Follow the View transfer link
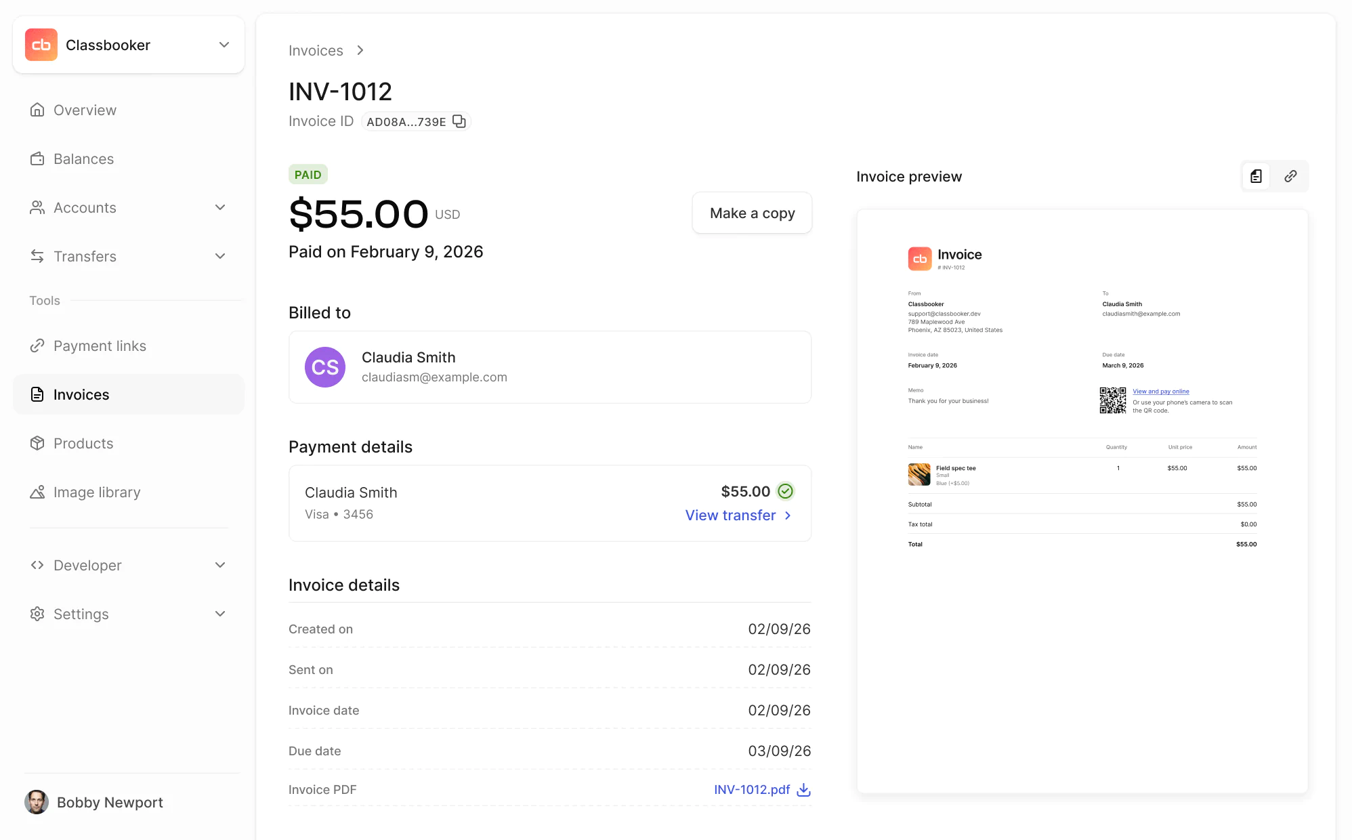 click(x=730, y=515)
